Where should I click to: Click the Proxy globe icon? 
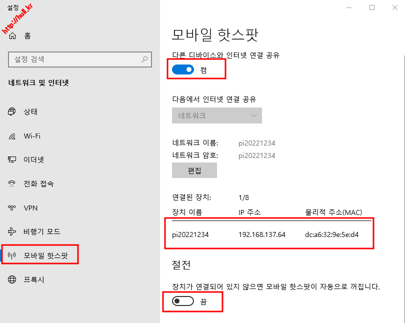point(12,279)
